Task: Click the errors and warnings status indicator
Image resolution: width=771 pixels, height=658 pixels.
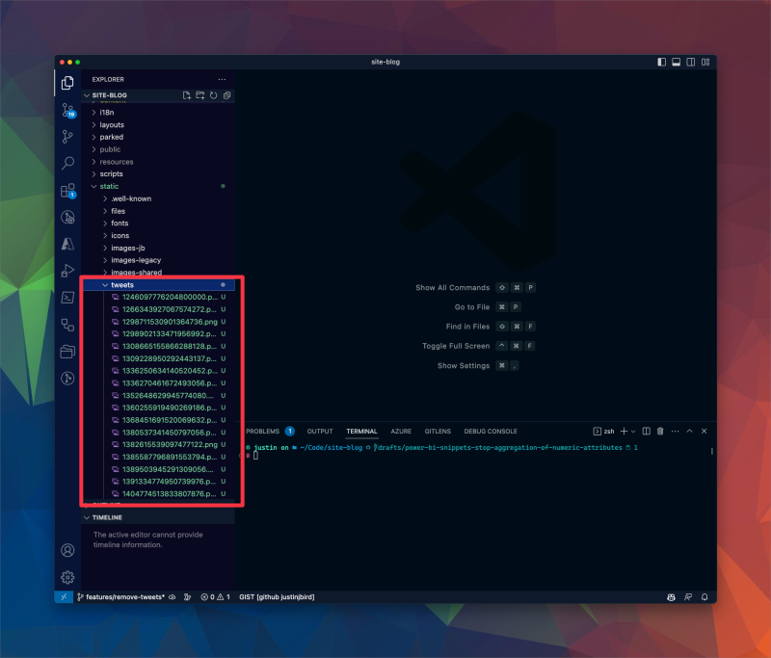Action: click(214, 597)
